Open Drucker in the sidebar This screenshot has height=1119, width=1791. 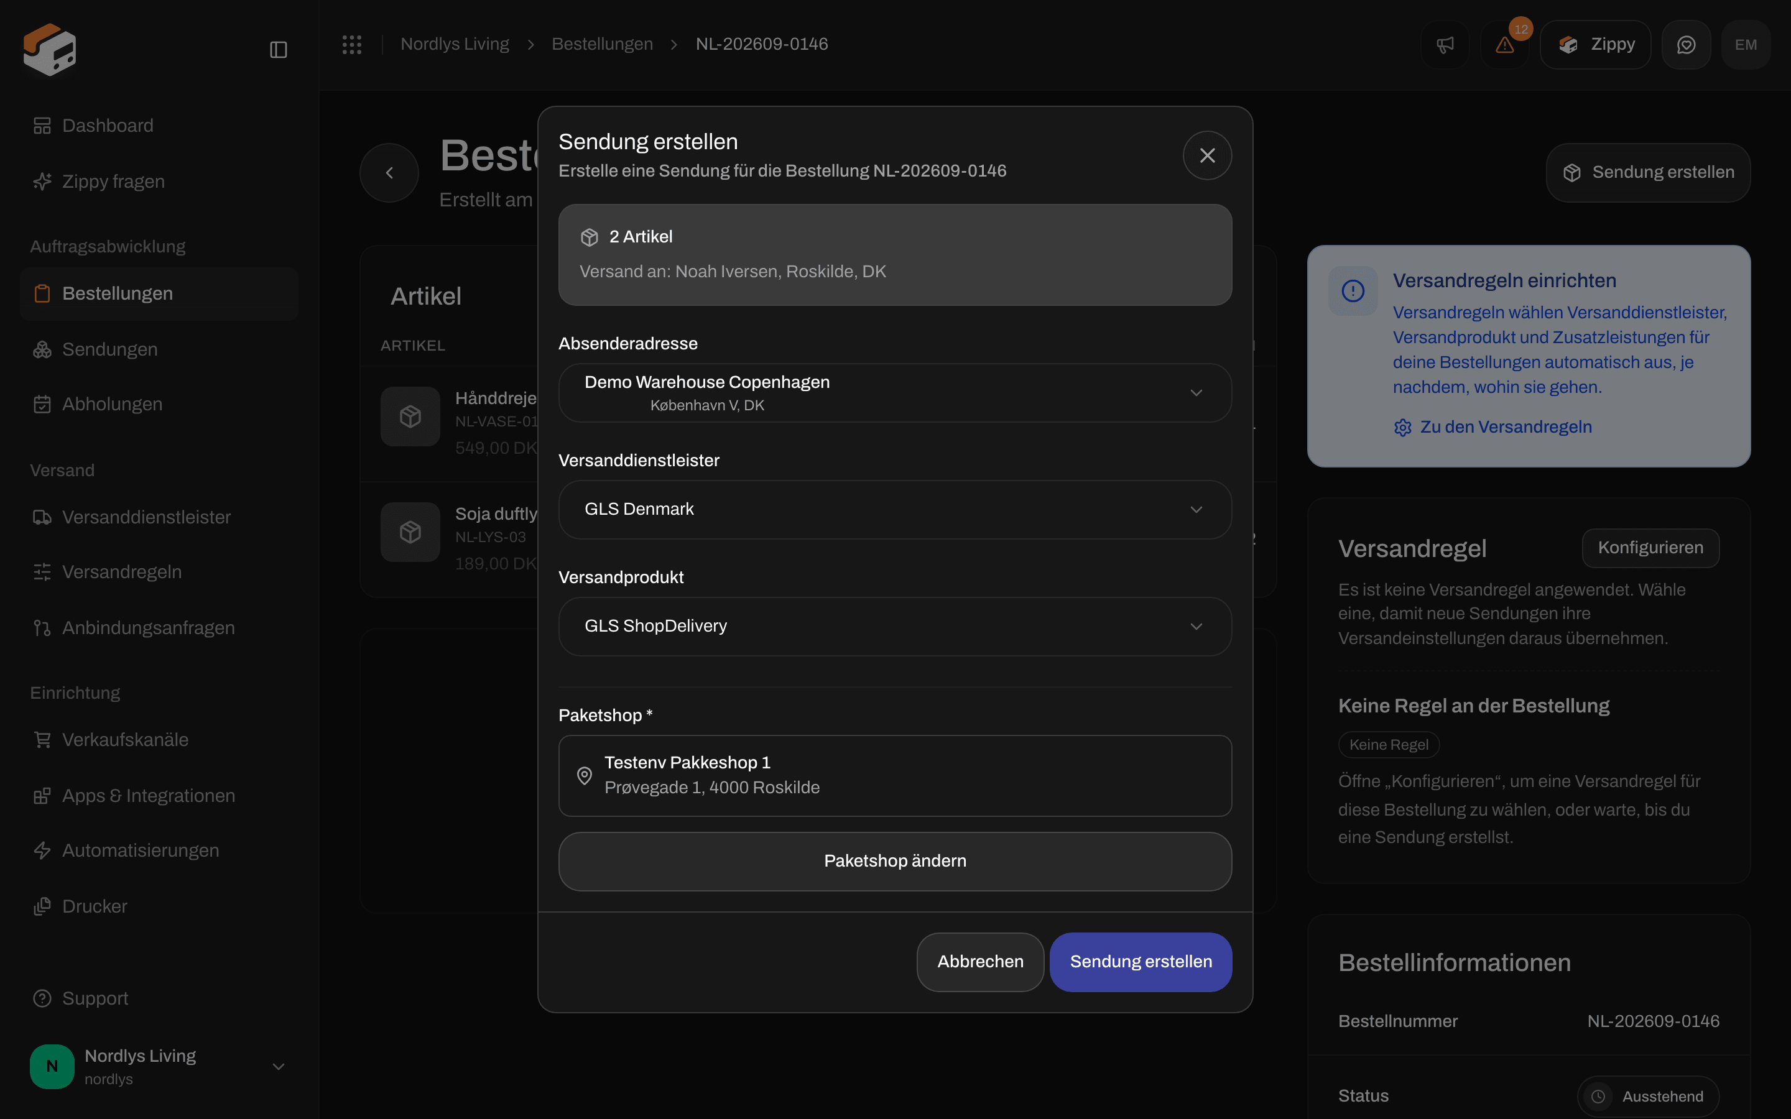159,906
